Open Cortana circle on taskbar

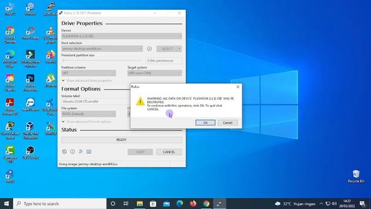pos(113,204)
